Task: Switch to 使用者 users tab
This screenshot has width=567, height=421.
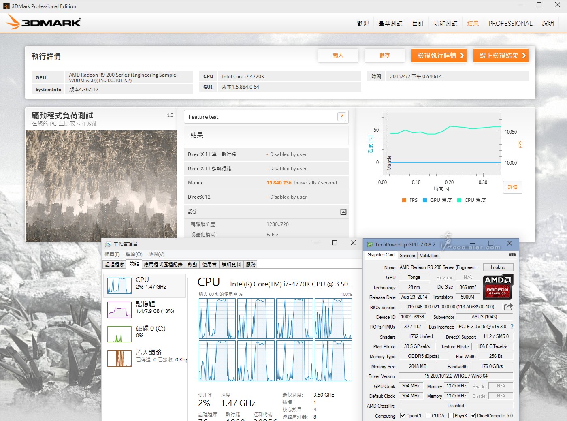Action: coord(209,264)
